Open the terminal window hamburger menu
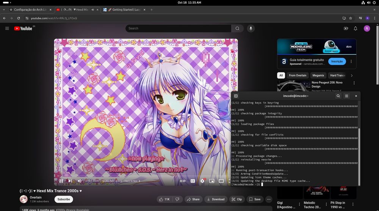379x211 pixels. click(346, 96)
